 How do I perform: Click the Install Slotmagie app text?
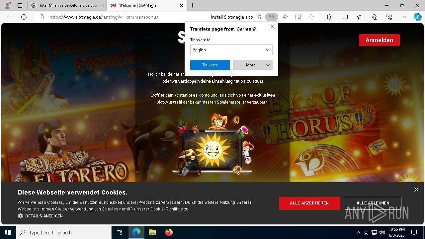232,17
